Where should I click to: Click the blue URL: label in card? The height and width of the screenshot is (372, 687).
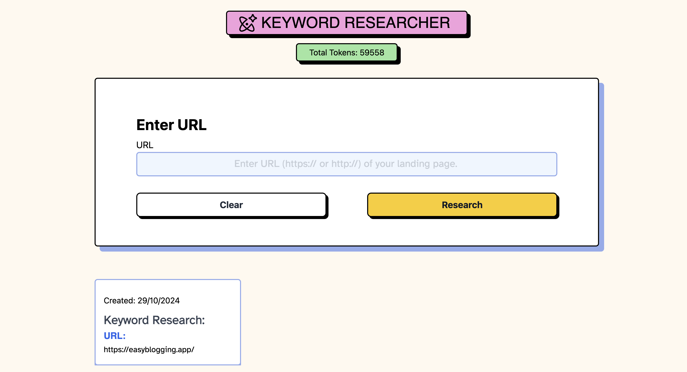point(114,335)
